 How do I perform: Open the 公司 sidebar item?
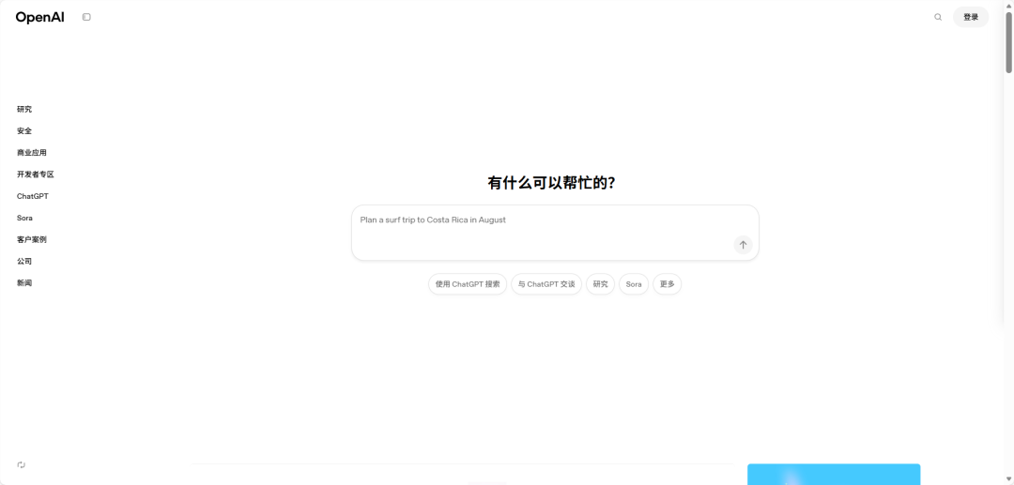[x=24, y=262]
